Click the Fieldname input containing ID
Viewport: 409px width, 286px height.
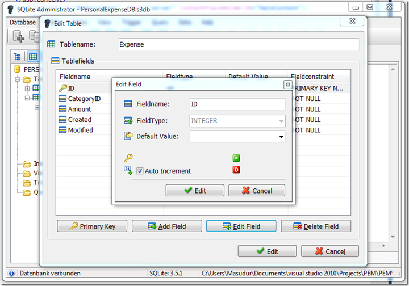(x=237, y=104)
